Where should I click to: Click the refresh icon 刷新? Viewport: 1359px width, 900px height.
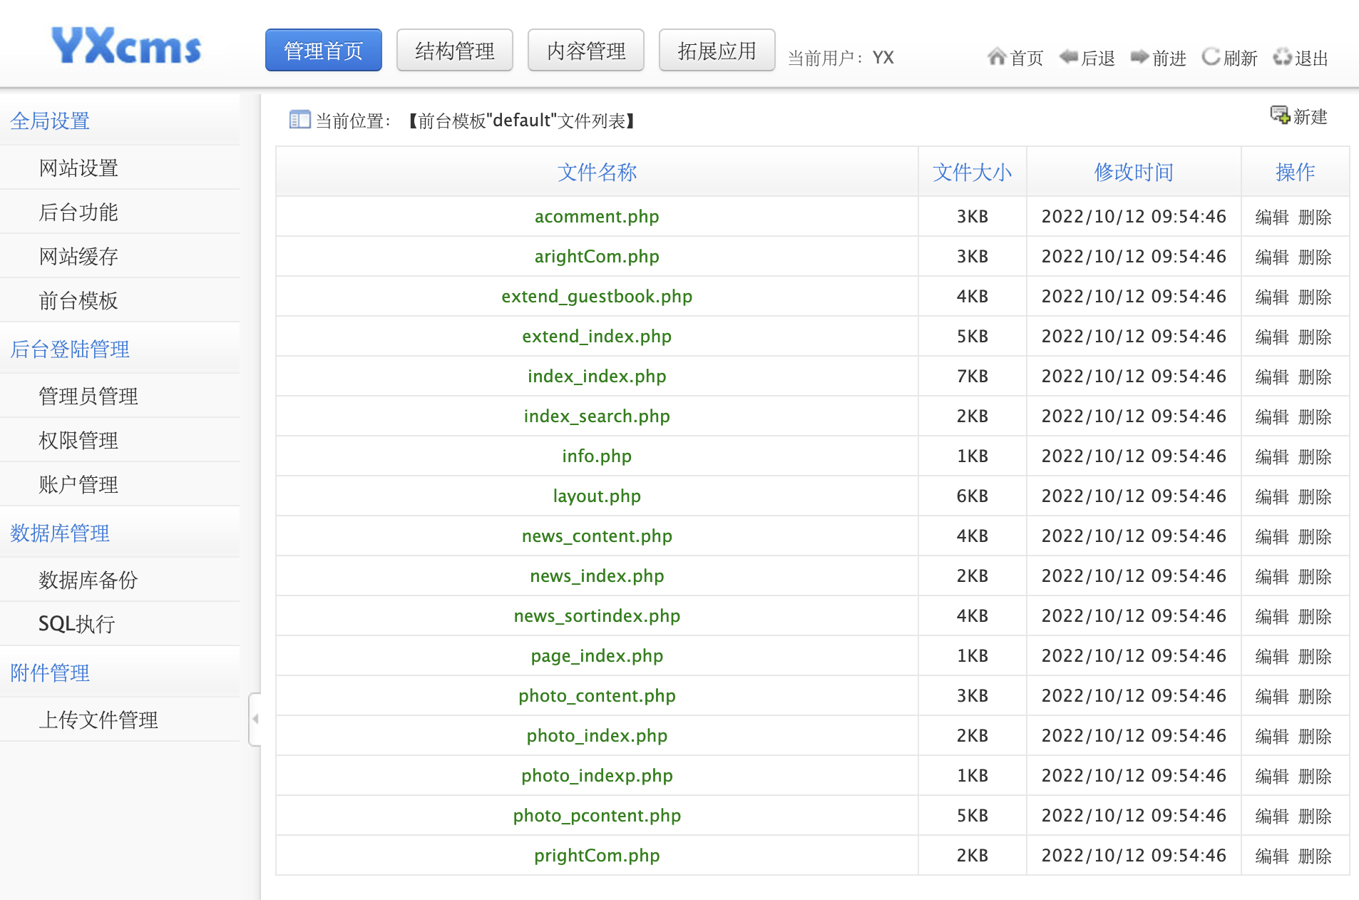click(1211, 56)
